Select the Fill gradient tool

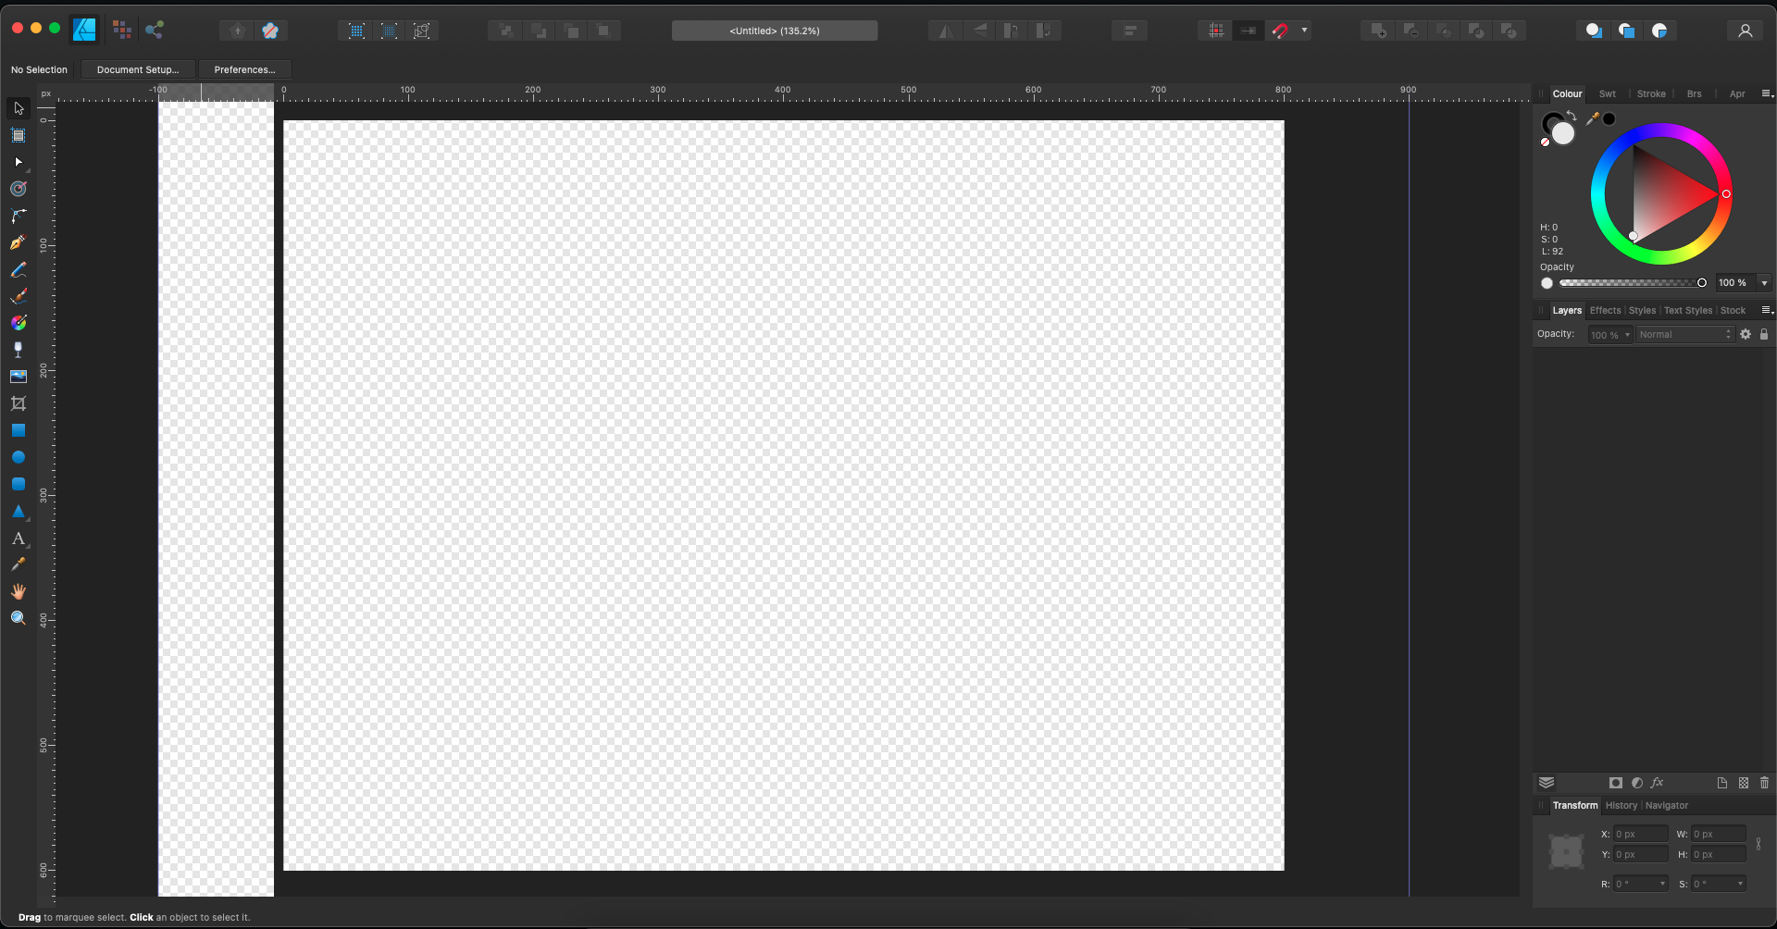click(x=19, y=323)
